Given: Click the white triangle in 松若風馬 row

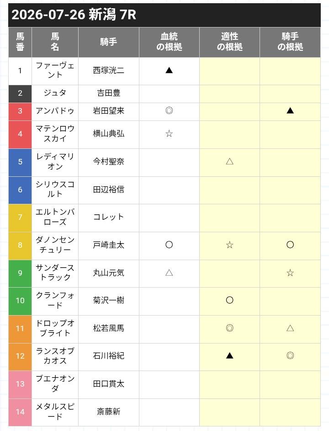Looking at the screenshot, I should (290, 328).
